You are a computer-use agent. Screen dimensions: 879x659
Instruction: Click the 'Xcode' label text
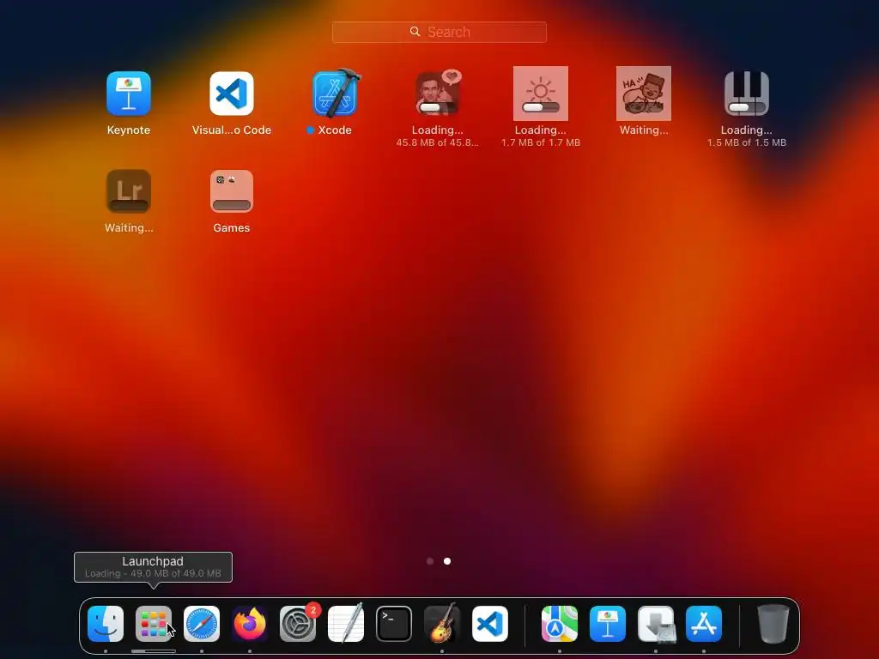point(335,130)
